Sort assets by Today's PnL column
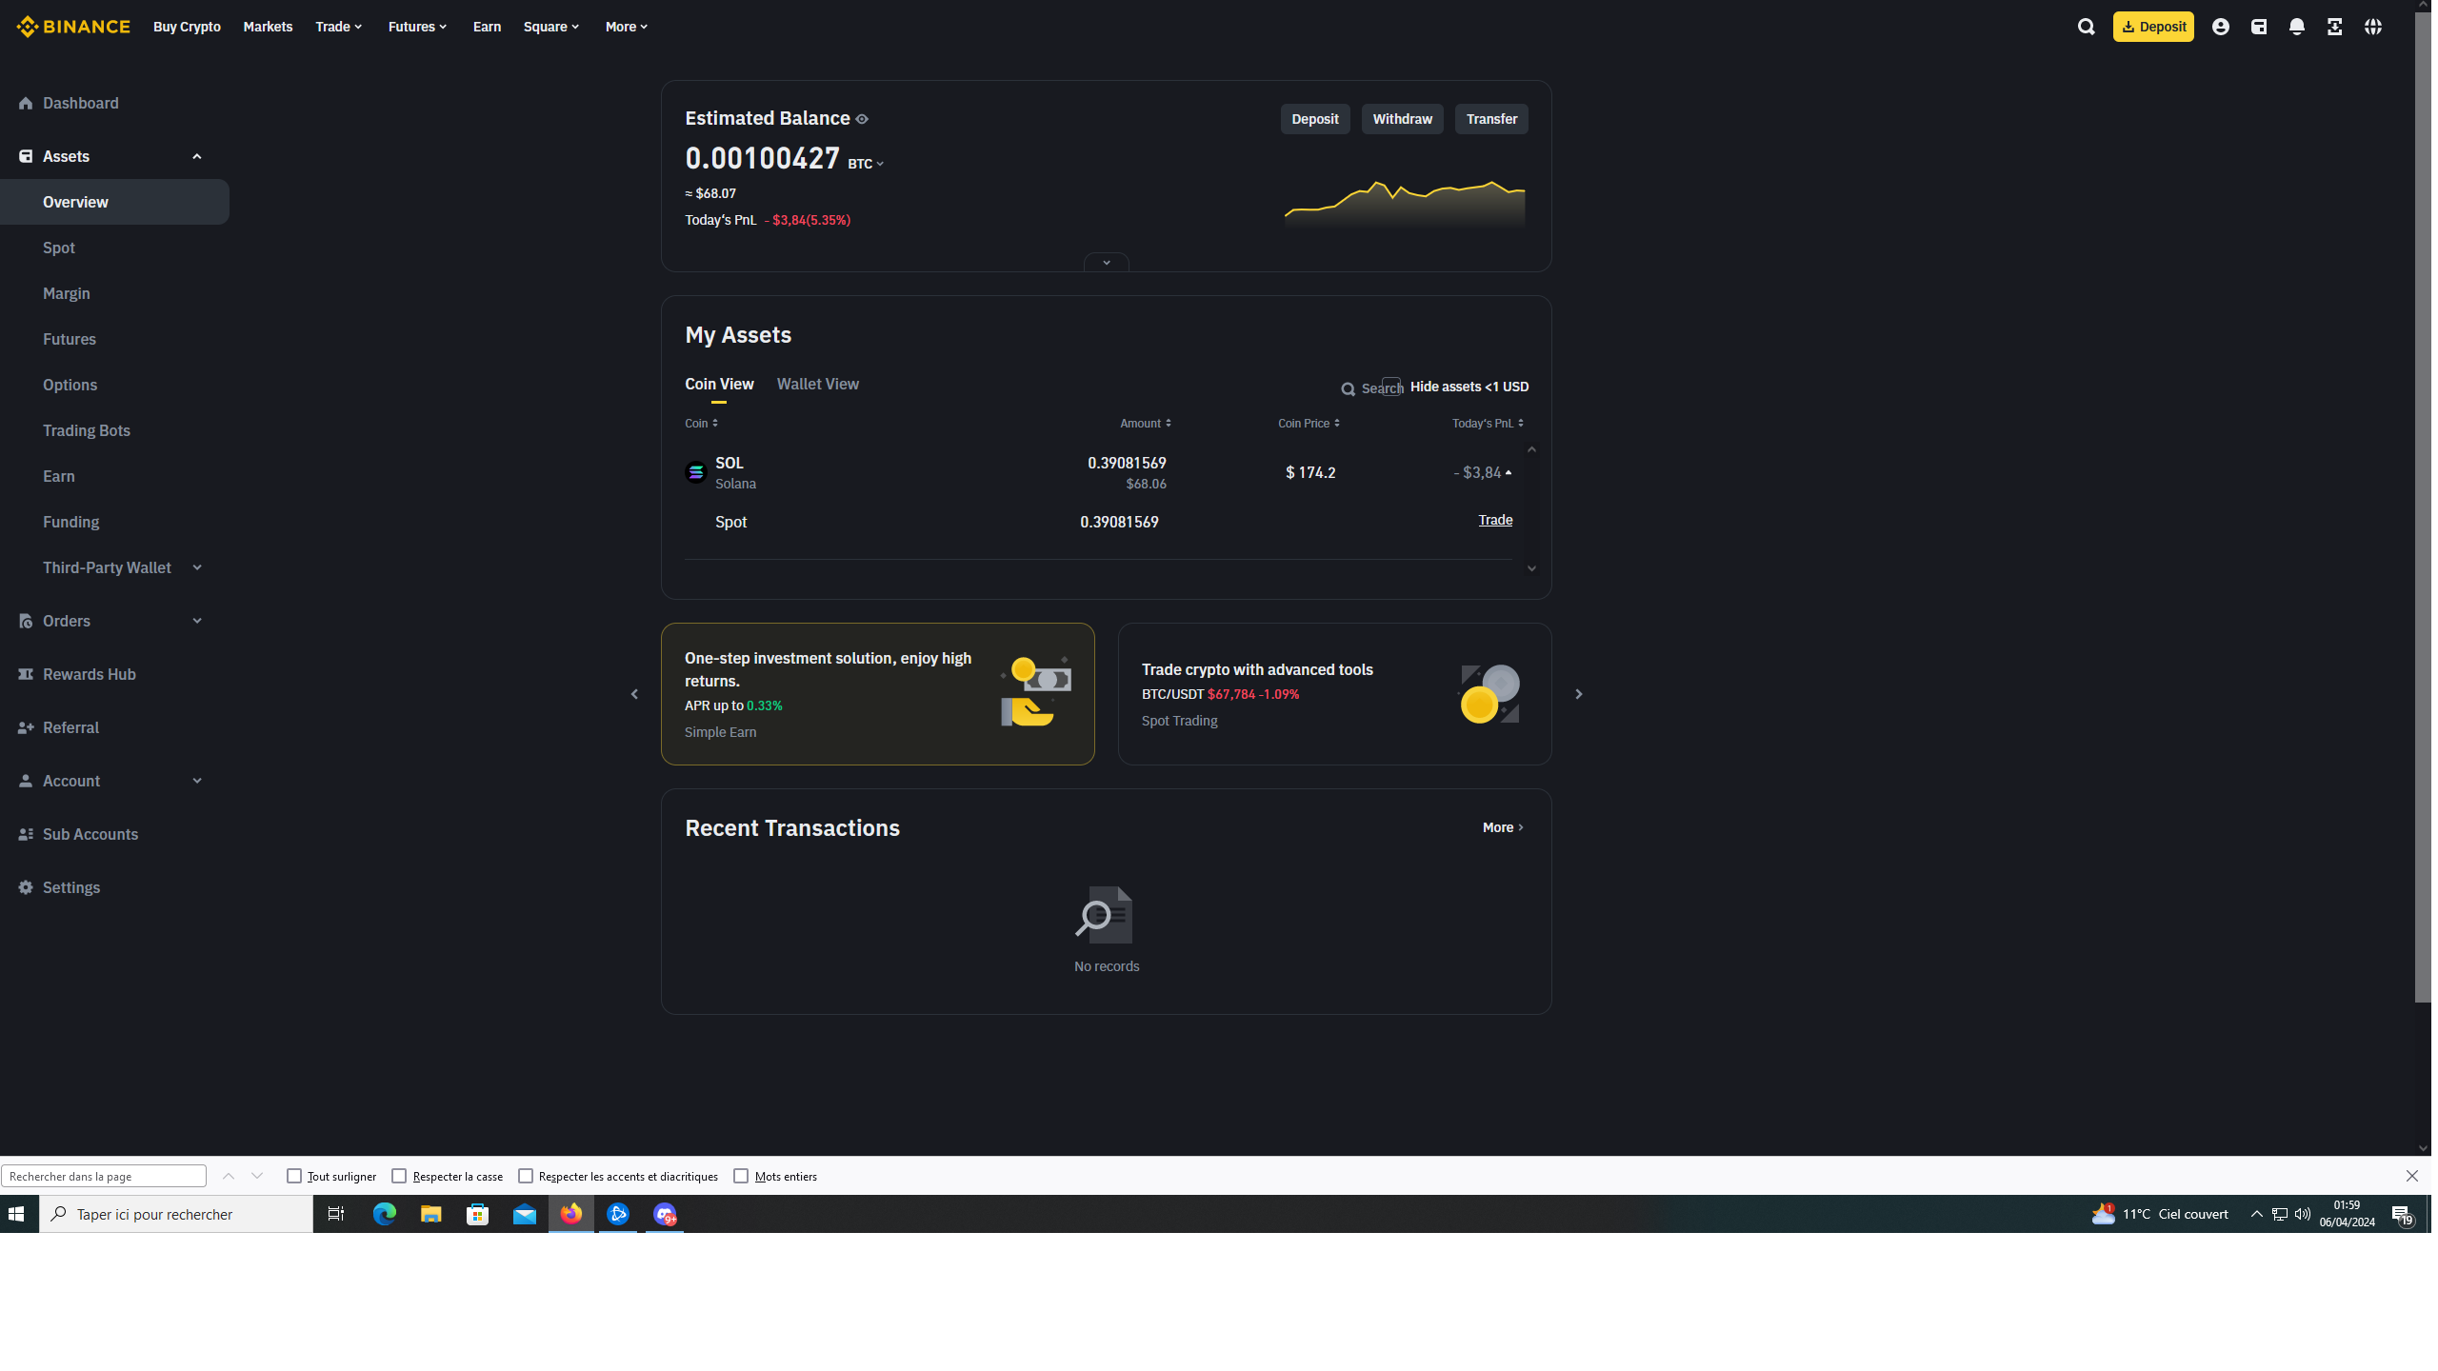 (1488, 424)
